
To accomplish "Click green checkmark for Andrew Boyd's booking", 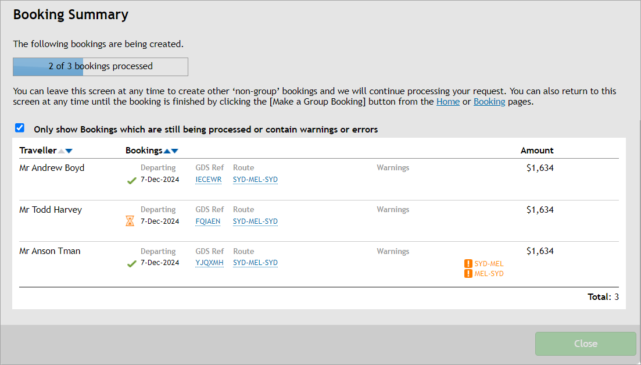I will [131, 181].
